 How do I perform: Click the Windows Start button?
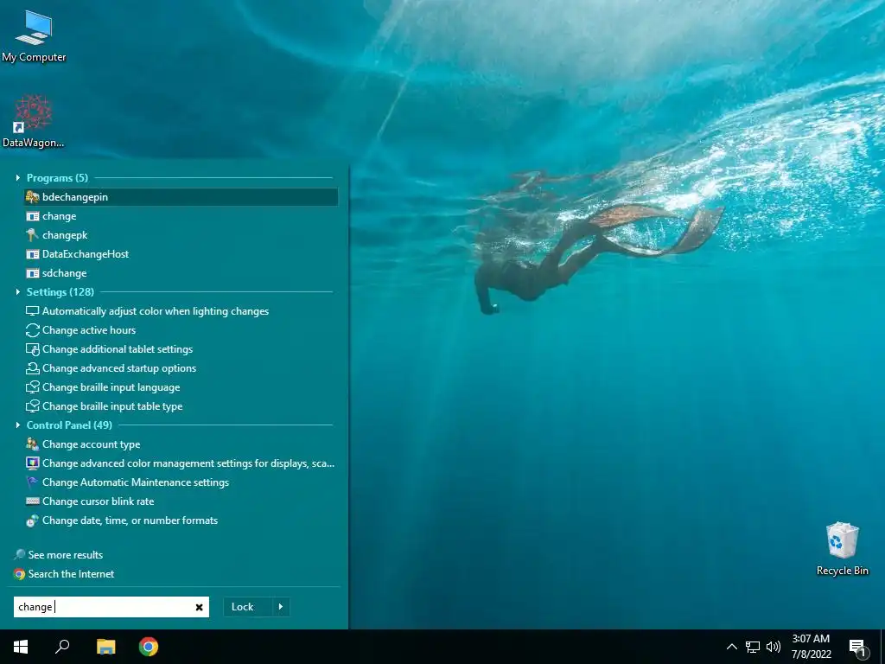coord(21,647)
